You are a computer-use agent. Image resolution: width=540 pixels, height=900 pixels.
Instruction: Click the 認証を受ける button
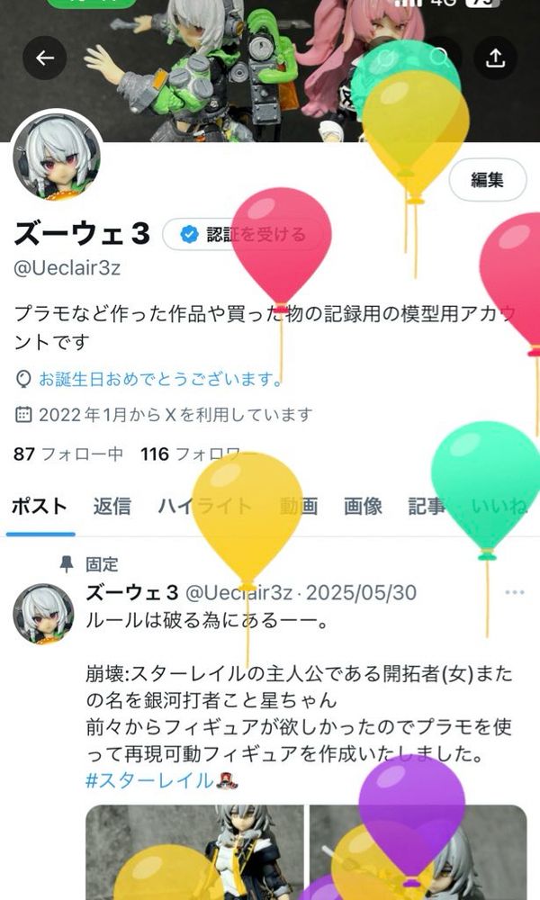pos(243,234)
